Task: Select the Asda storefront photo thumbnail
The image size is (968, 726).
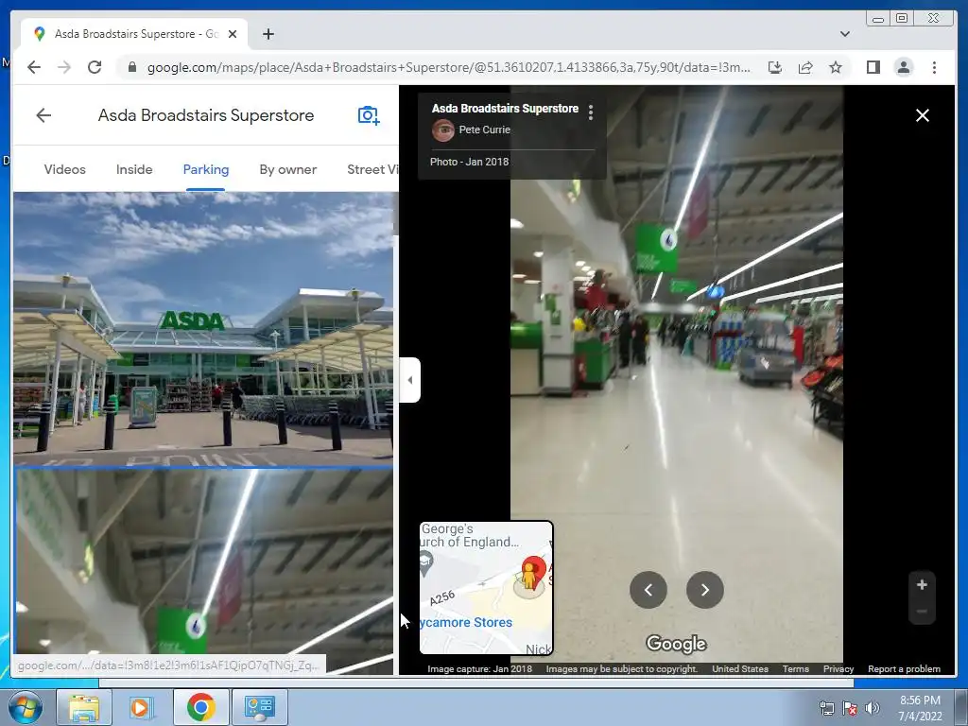Action: pos(203,328)
